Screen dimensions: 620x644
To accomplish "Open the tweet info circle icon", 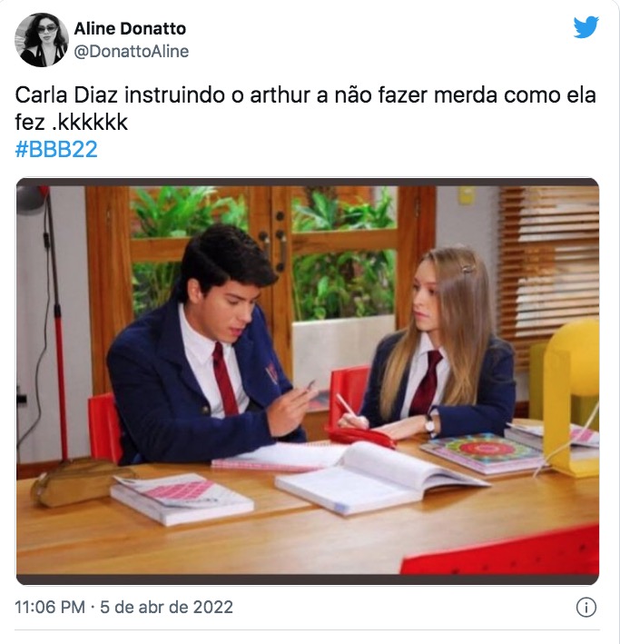I will click(586, 607).
